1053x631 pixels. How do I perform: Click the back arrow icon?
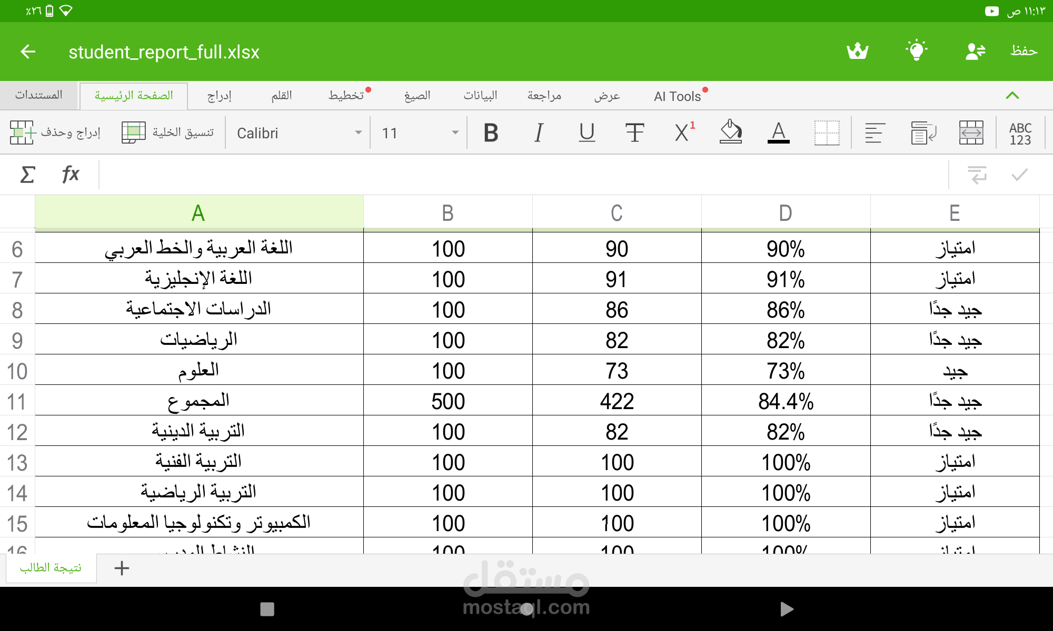click(x=28, y=52)
